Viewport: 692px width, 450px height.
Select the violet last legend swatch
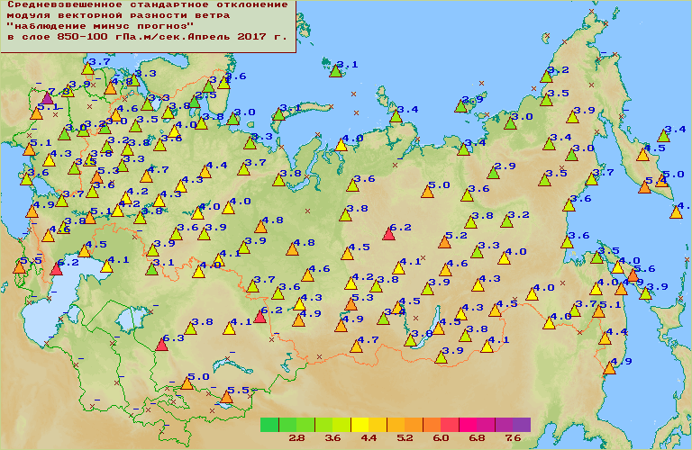[522, 425]
